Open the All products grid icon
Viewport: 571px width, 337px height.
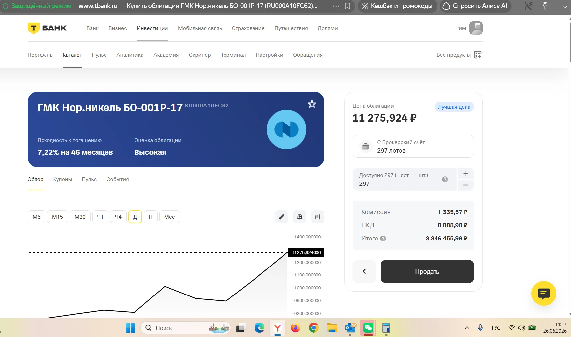pos(478,55)
